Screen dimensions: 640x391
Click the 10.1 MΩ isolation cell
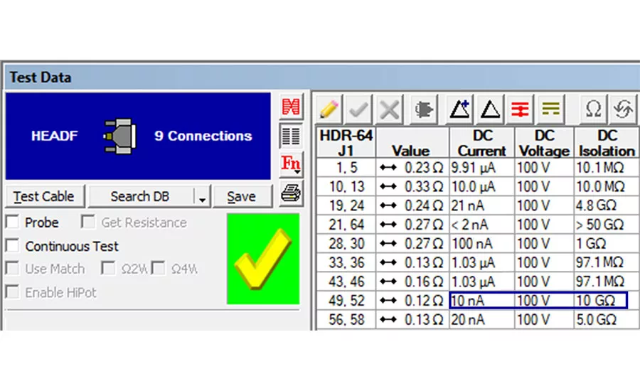click(x=607, y=168)
